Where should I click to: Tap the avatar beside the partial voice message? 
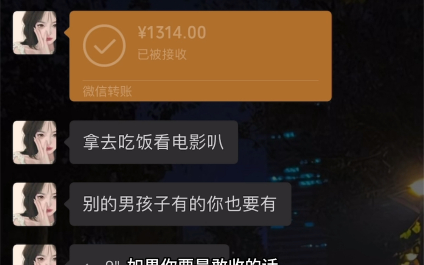point(35,255)
